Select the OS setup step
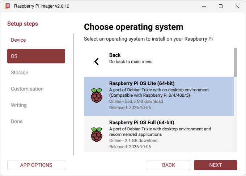Viewport: 246px width, 176px height. [36, 56]
